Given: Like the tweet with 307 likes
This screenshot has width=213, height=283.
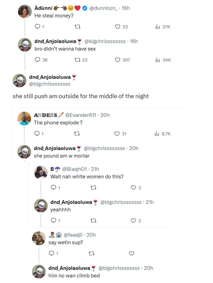Looking at the screenshot, I should (117, 60).
